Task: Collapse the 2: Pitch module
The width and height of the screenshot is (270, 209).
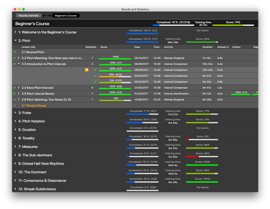Action: click(15, 40)
